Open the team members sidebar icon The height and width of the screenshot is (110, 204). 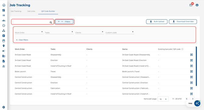[x=4, y=21]
